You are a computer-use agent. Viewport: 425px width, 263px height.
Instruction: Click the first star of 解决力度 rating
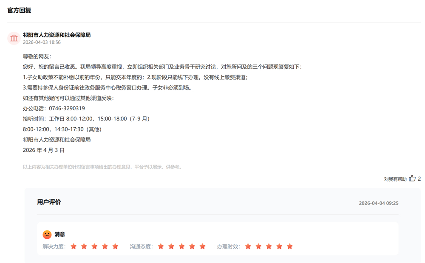pyautogui.click(x=74, y=246)
